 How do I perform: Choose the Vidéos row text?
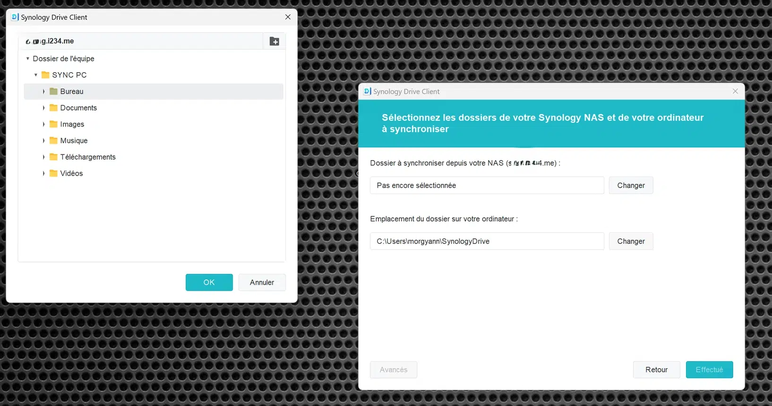point(71,173)
